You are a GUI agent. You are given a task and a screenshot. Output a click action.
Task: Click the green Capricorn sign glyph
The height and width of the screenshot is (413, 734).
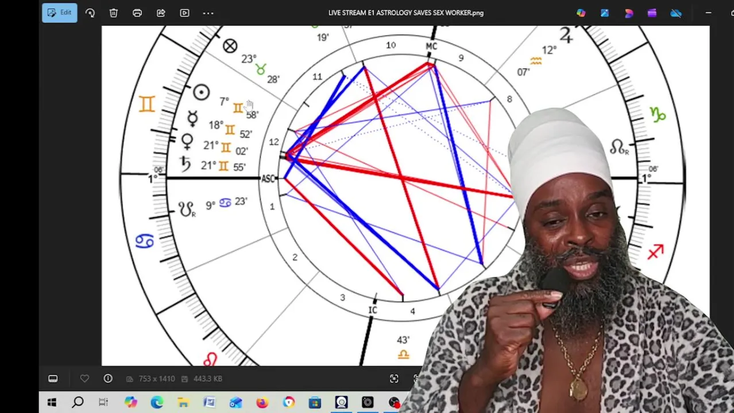658,115
